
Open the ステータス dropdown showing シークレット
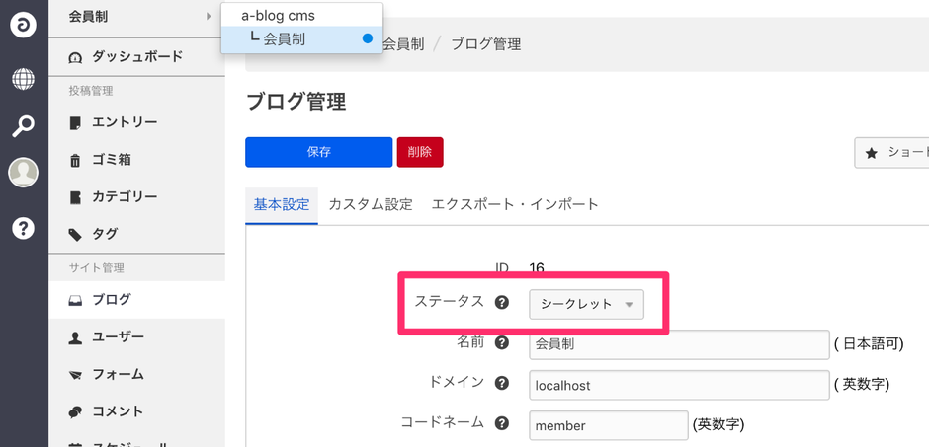587,304
